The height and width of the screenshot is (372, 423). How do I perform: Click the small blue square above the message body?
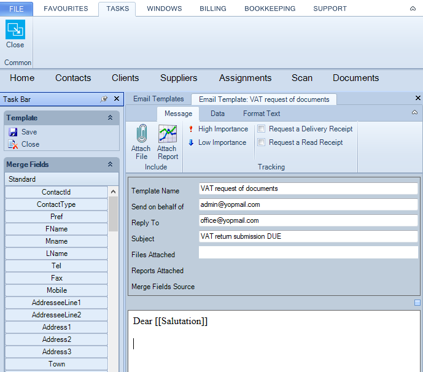417,303
